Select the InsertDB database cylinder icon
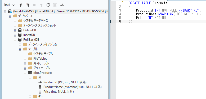 pyautogui.click(x=20, y=35)
